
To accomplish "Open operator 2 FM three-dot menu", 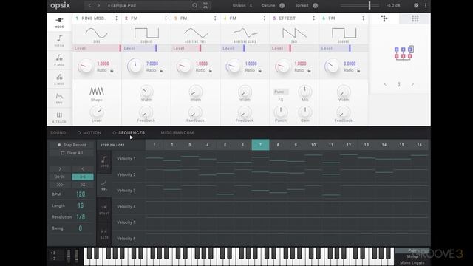I will click(166, 18).
